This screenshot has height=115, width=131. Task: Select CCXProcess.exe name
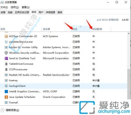click(x=18, y=69)
